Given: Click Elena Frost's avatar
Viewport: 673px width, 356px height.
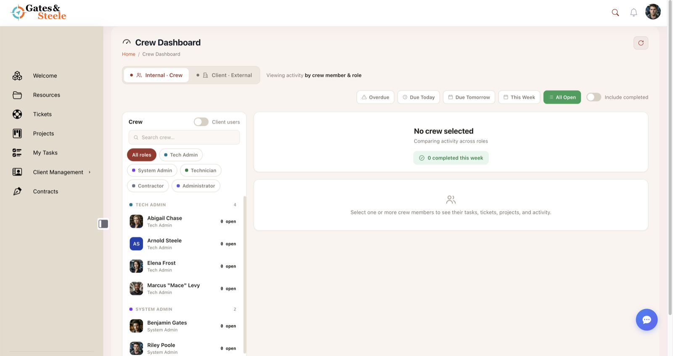Looking at the screenshot, I should 136,266.
